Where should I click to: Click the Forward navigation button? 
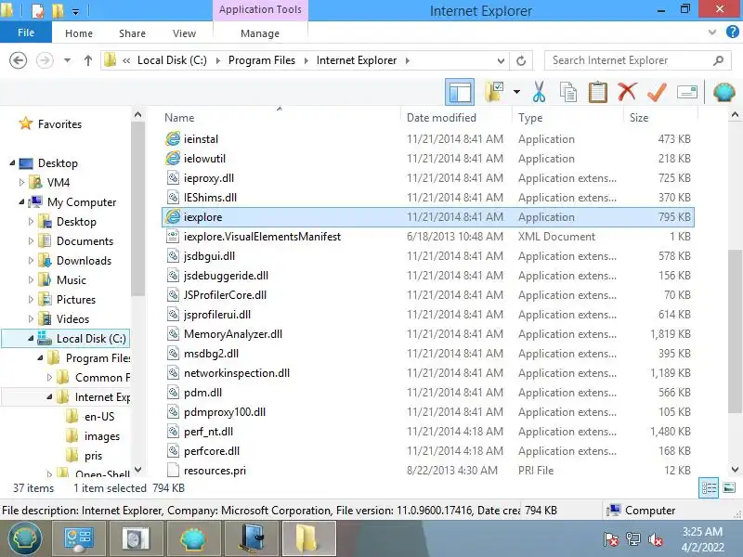45,60
